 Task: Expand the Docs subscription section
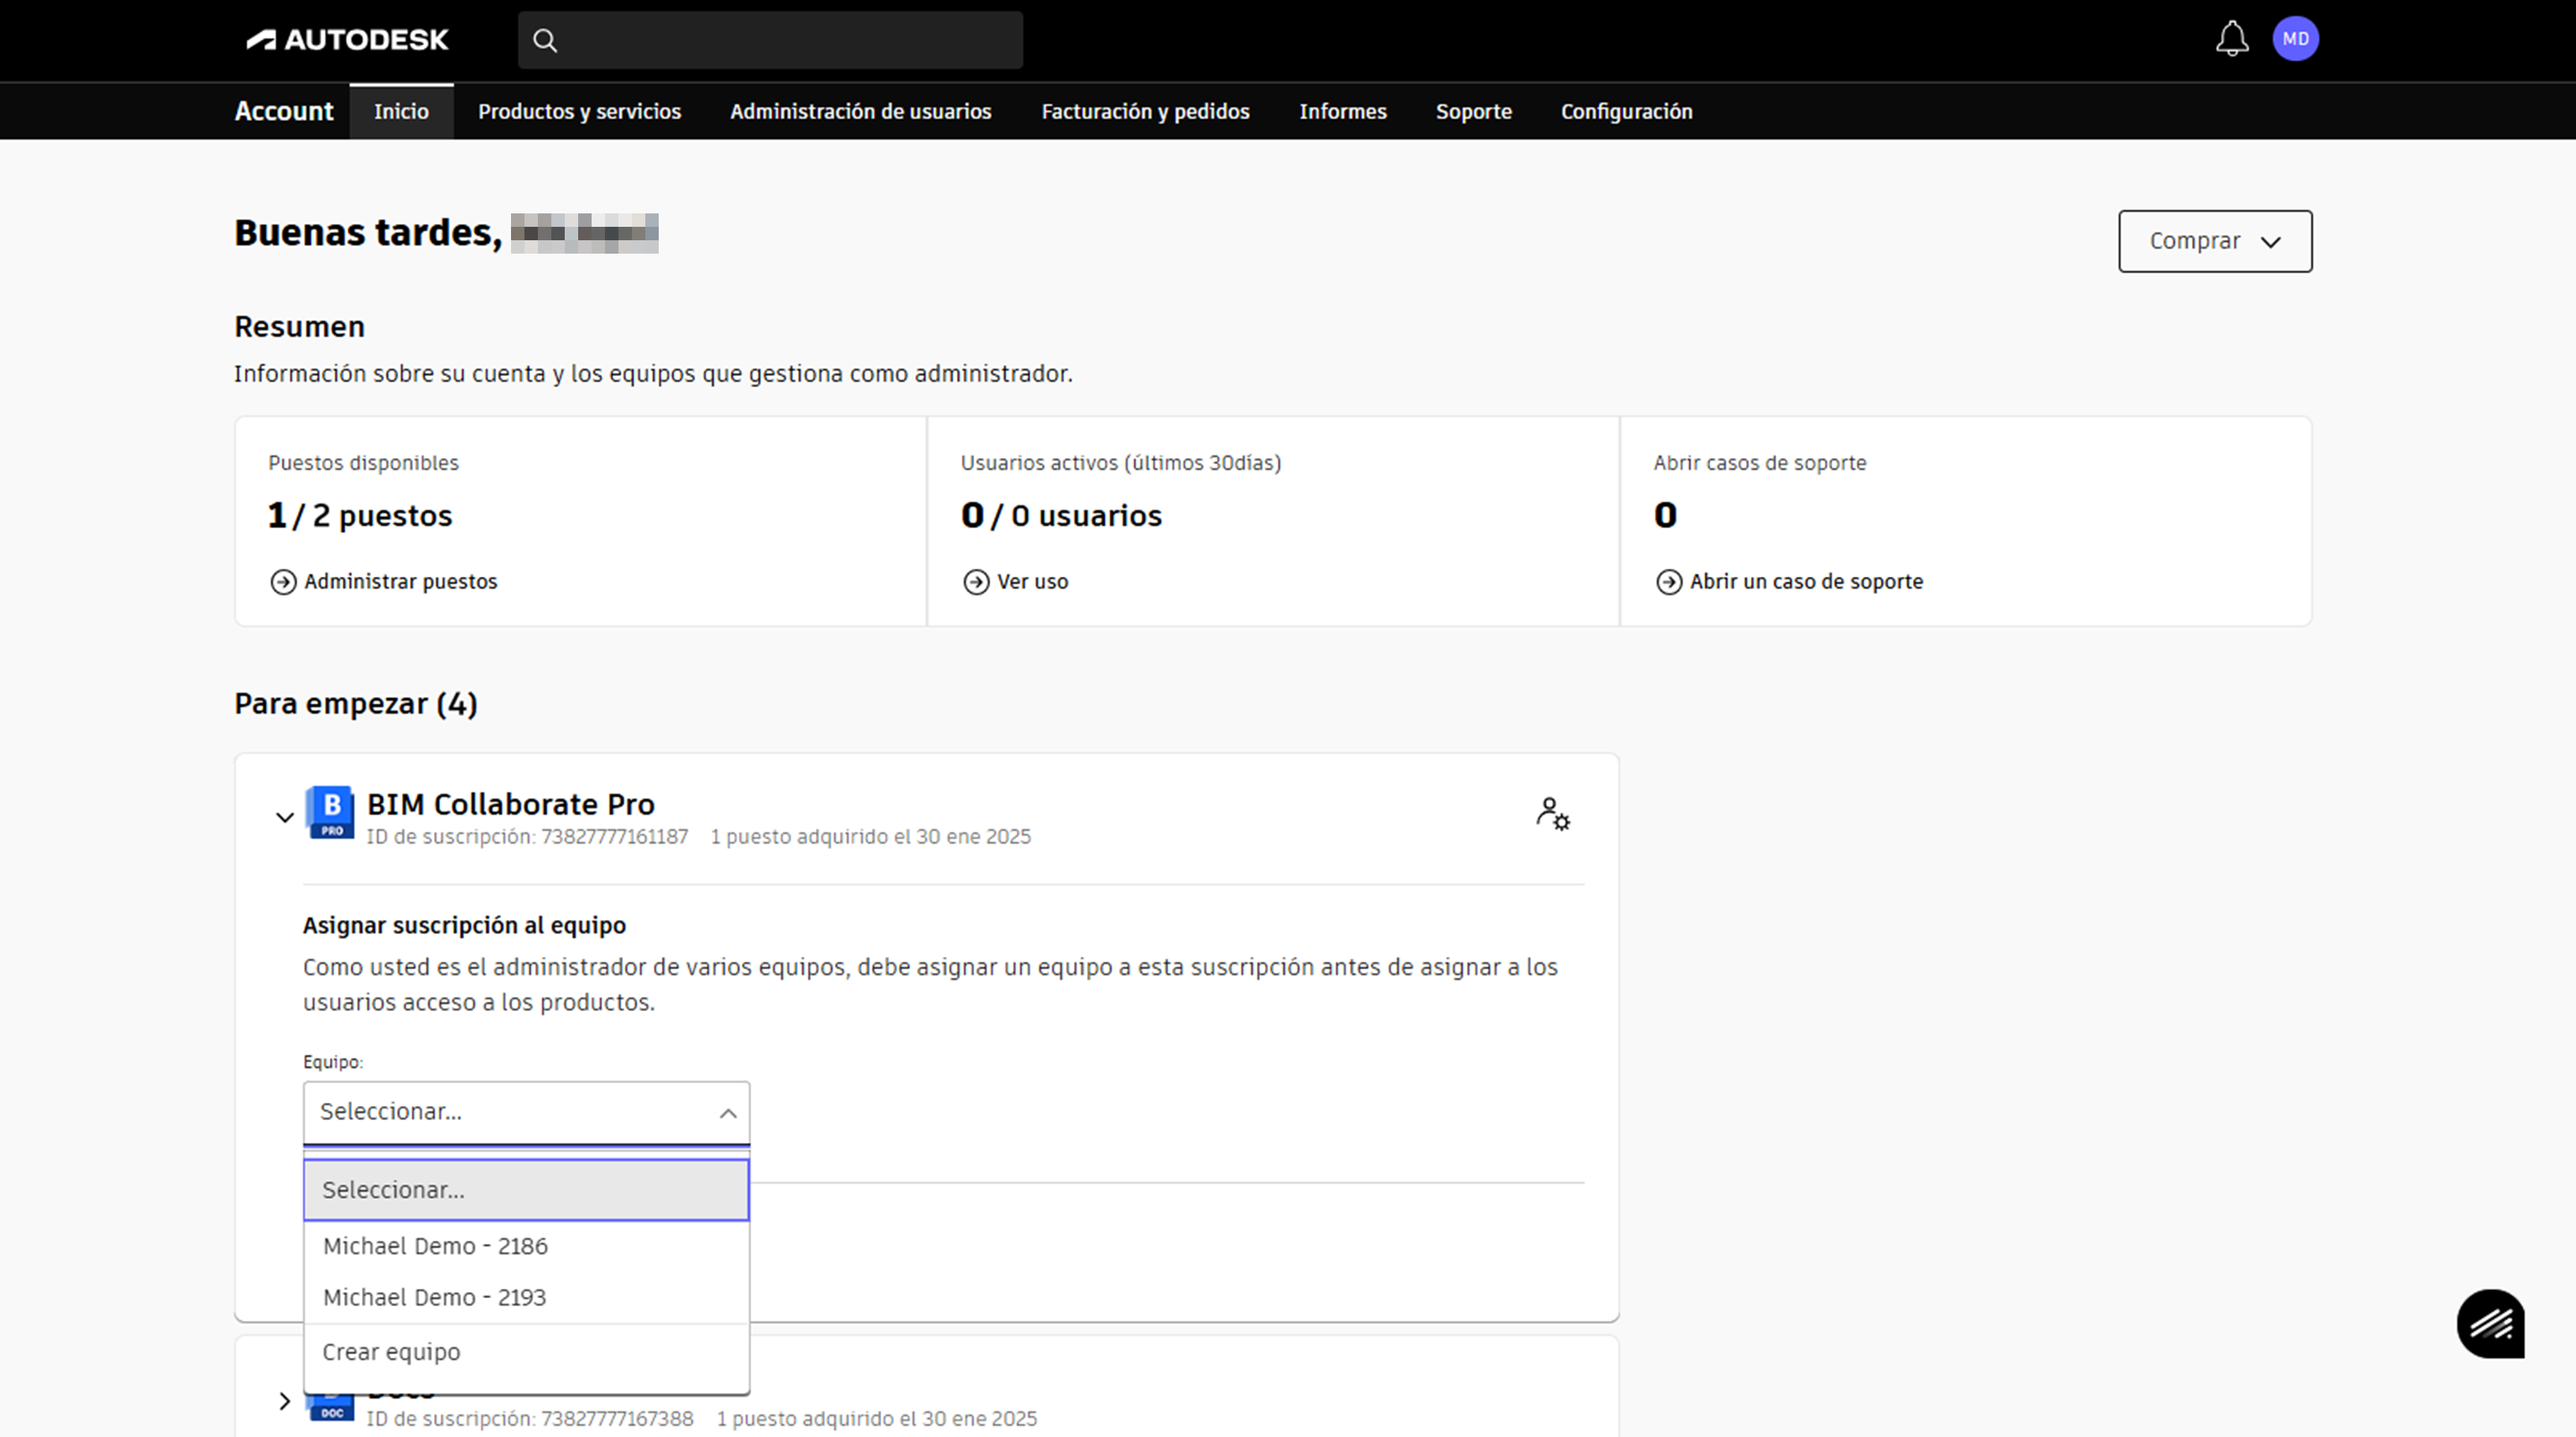(x=284, y=1401)
